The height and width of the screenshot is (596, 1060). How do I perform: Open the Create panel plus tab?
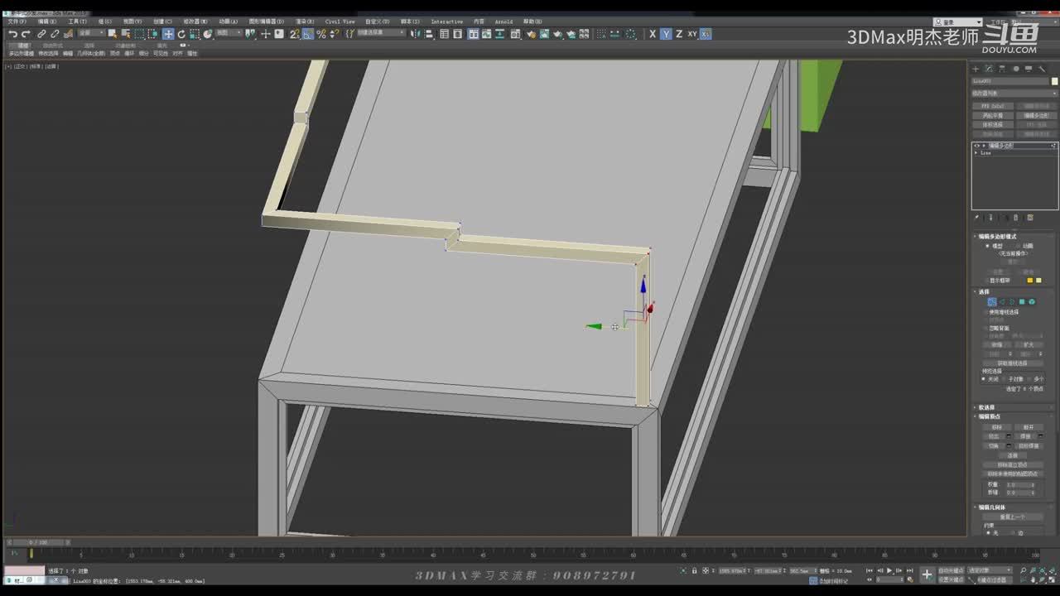coord(976,69)
